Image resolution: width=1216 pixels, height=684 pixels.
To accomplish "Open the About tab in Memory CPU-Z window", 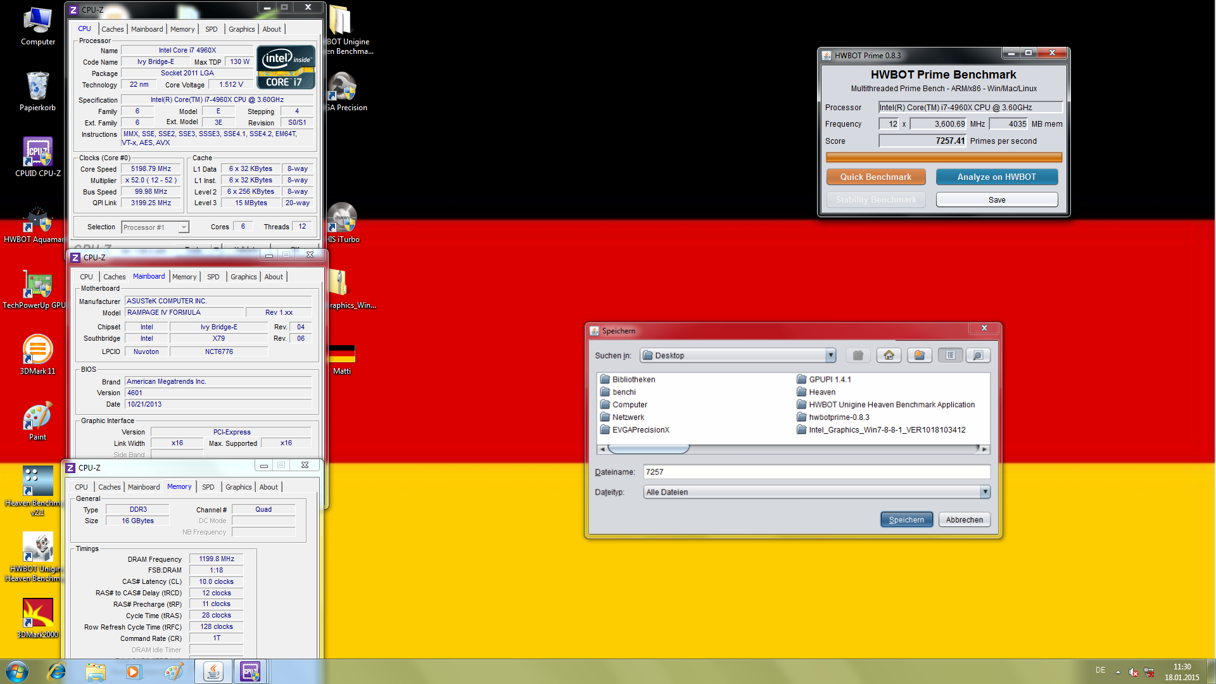I will pos(269,487).
